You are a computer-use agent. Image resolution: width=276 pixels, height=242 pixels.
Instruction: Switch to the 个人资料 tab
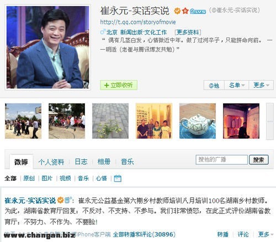click(x=51, y=162)
